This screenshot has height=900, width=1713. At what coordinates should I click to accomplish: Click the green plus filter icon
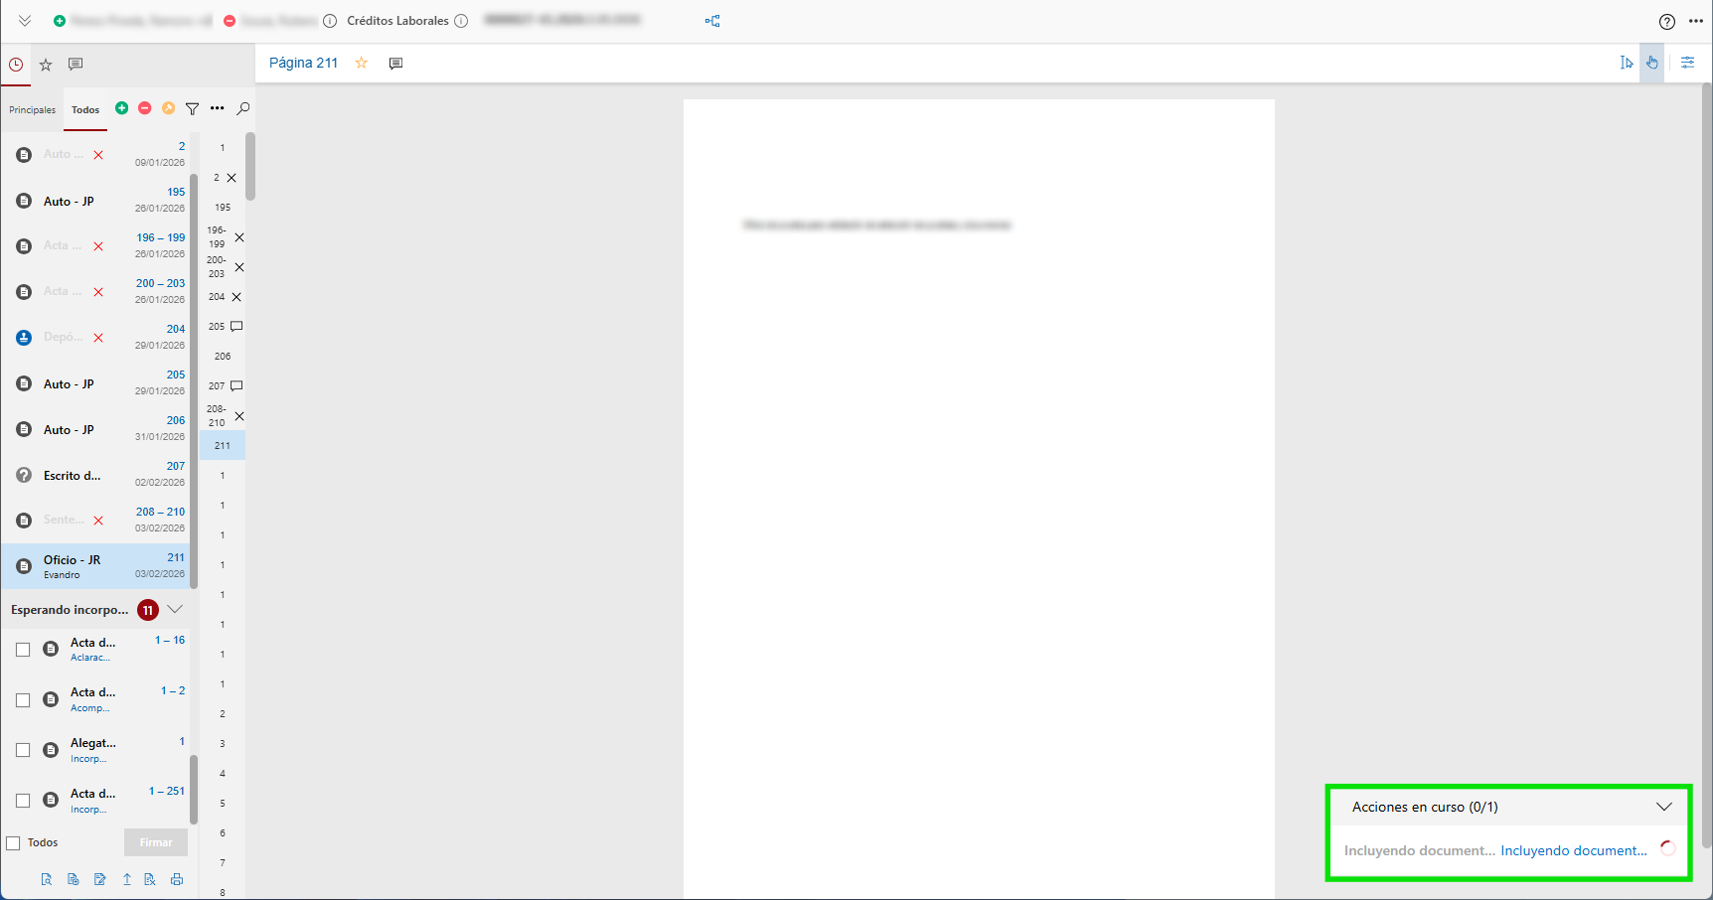tap(121, 108)
